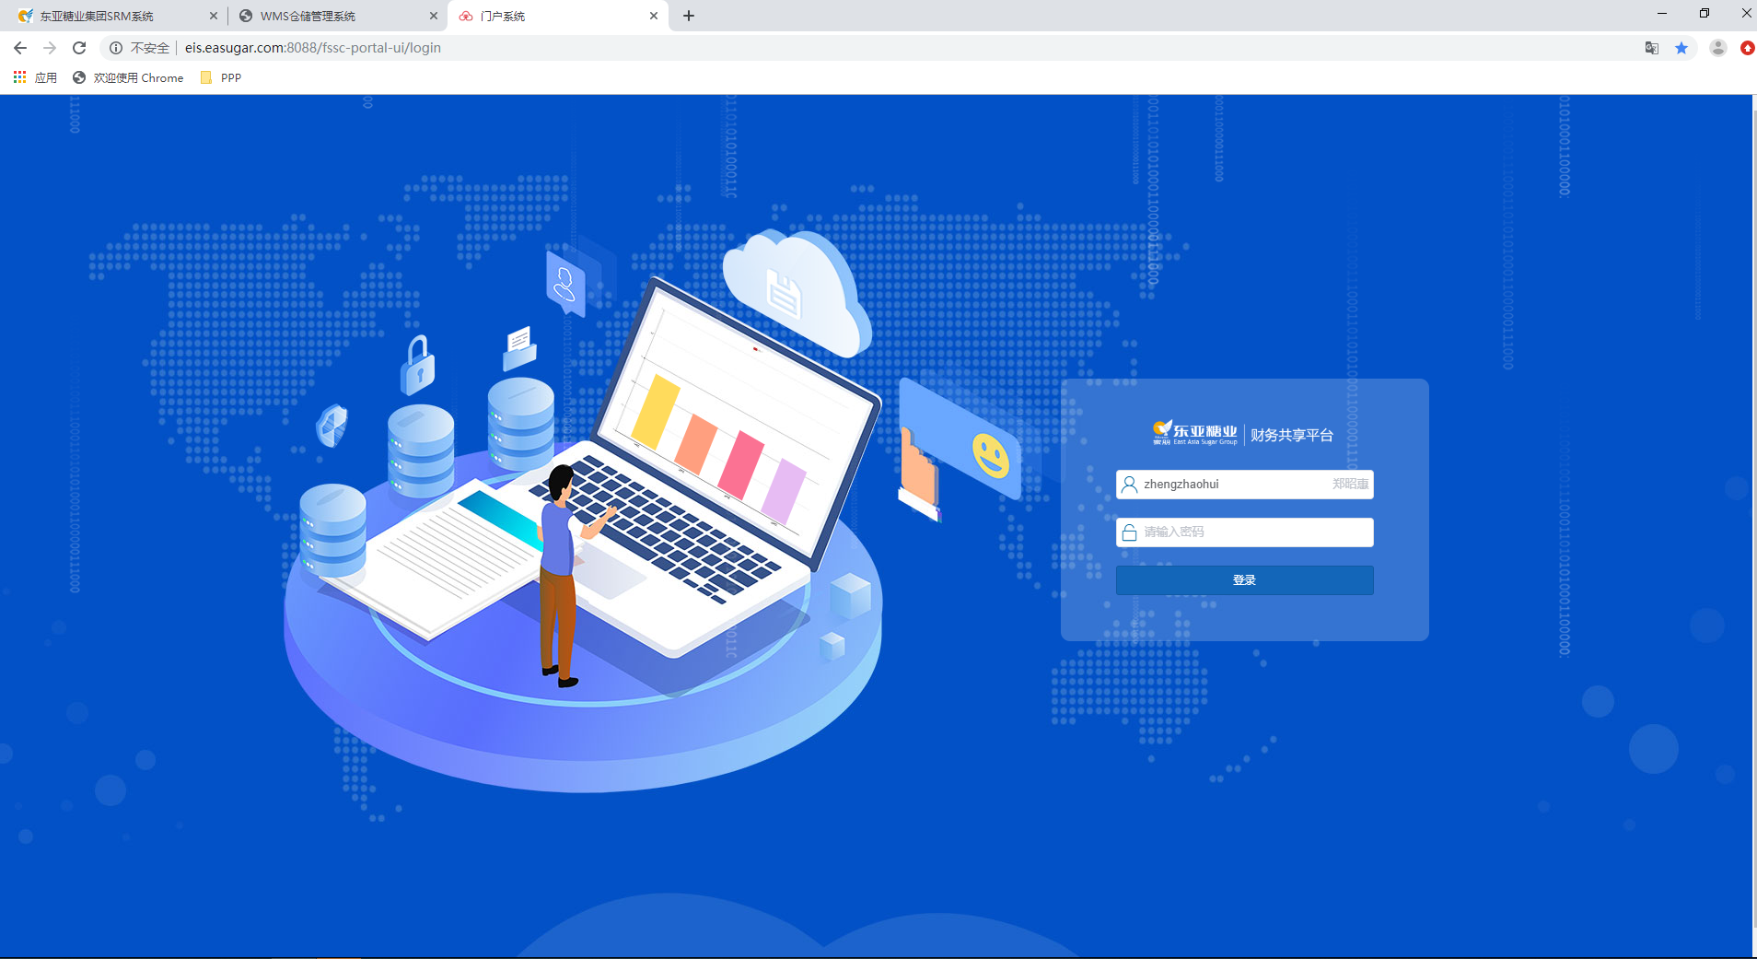Reload the page with refresh icon
This screenshot has height=959, width=1757.
(x=79, y=48)
